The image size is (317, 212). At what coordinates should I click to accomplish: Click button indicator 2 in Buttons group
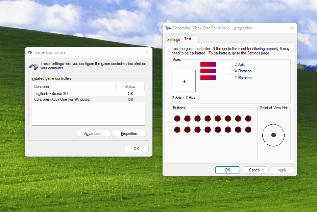[x=187, y=119]
